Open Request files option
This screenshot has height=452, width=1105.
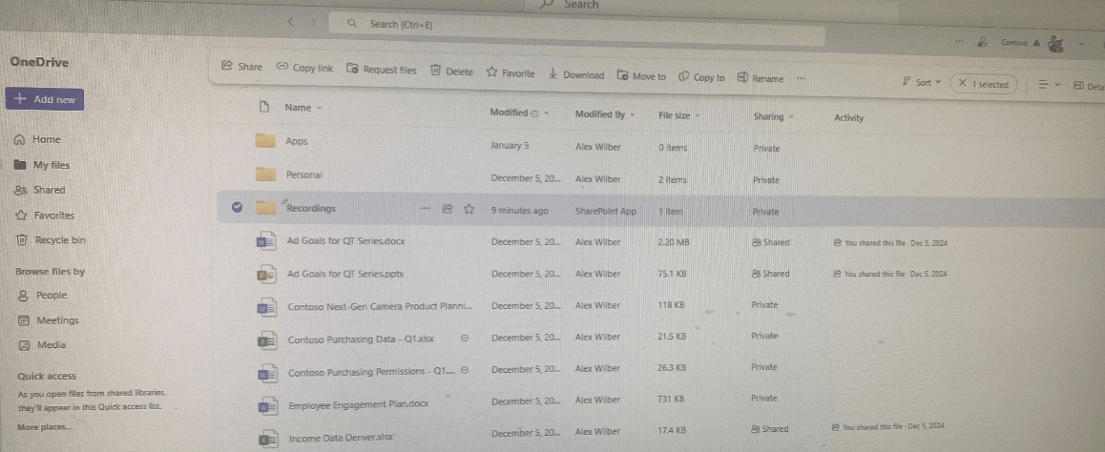(x=382, y=69)
